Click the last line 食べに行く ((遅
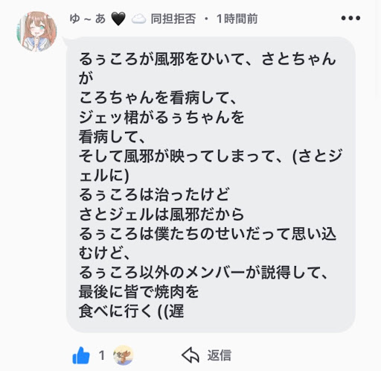 (131, 311)
